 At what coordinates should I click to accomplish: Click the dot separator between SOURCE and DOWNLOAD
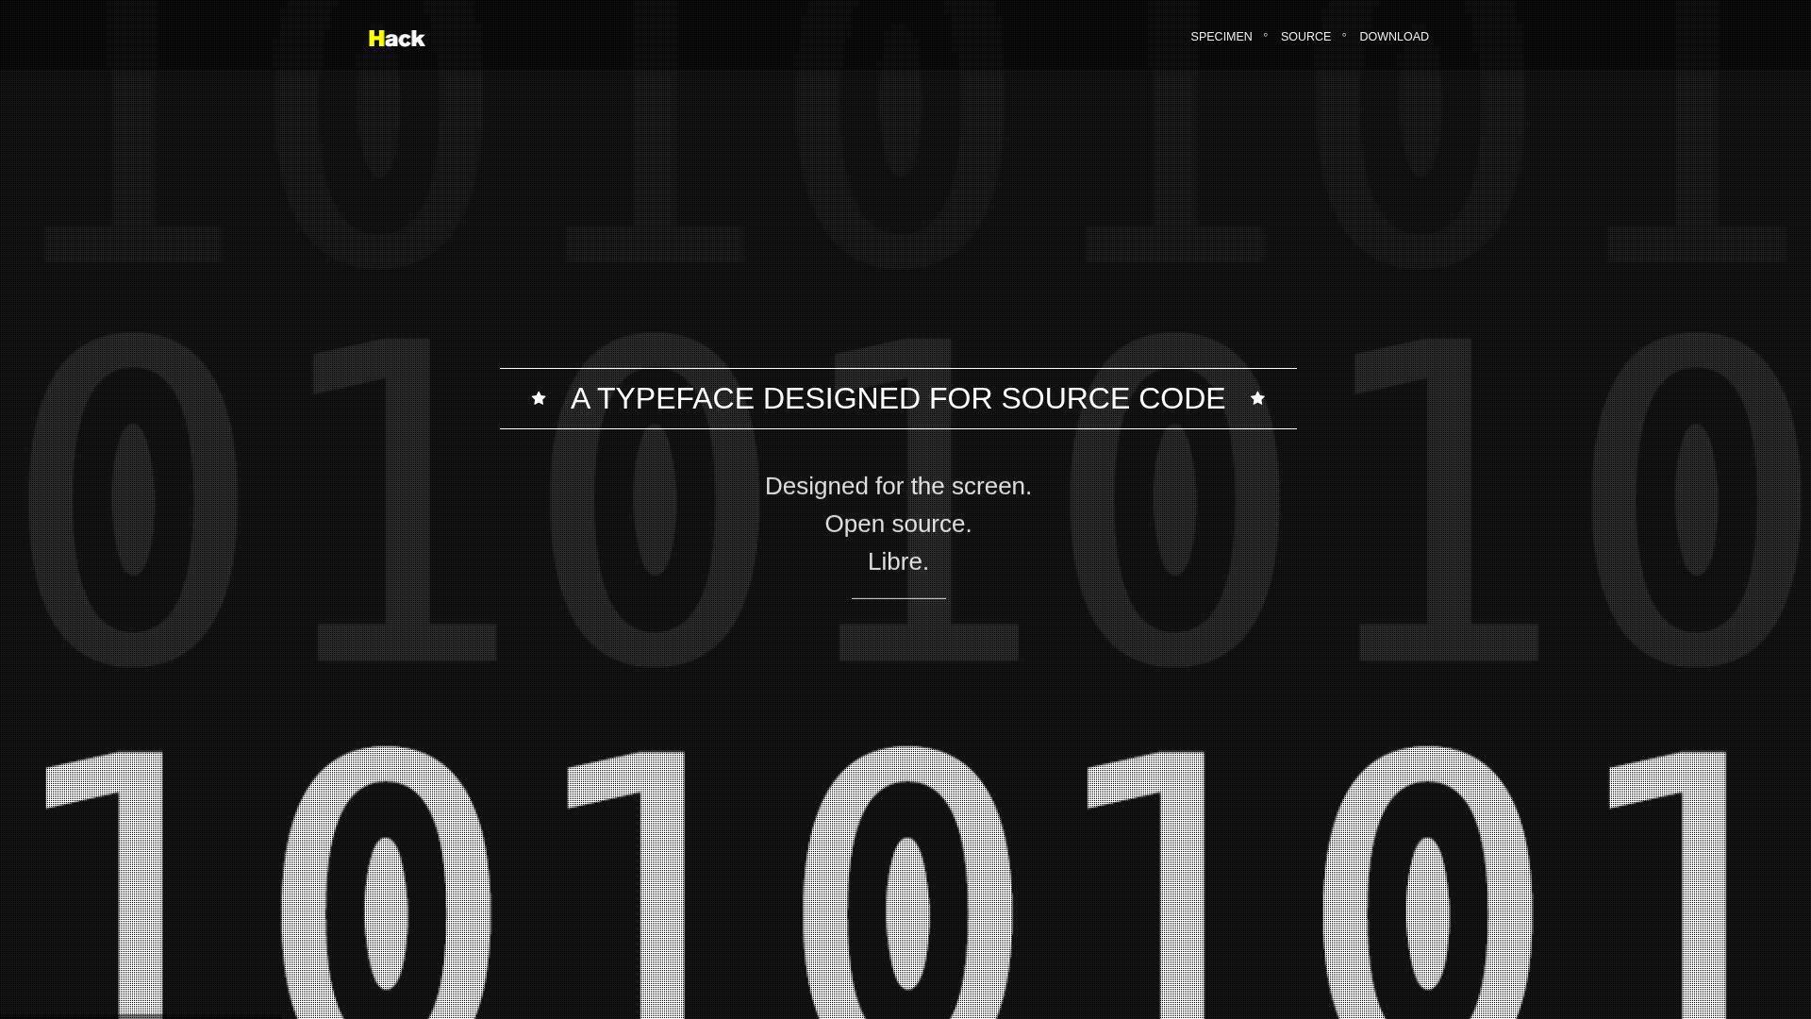[1344, 36]
